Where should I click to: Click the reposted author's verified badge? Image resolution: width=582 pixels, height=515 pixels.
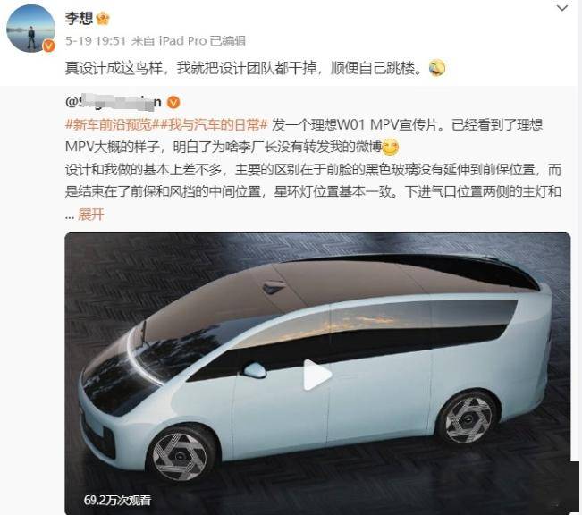pos(173,102)
